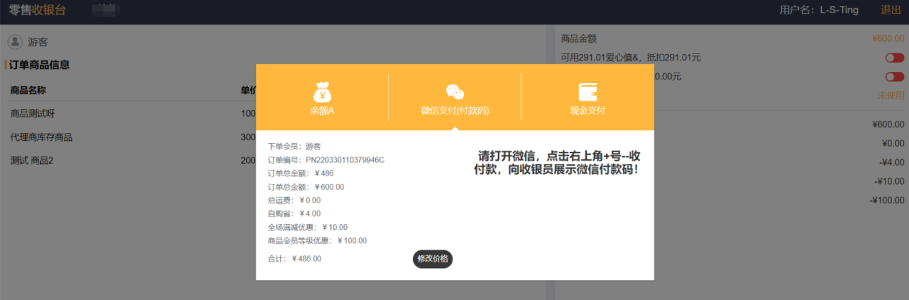Click the 商品名称 column header

click(x=28, y=90)
